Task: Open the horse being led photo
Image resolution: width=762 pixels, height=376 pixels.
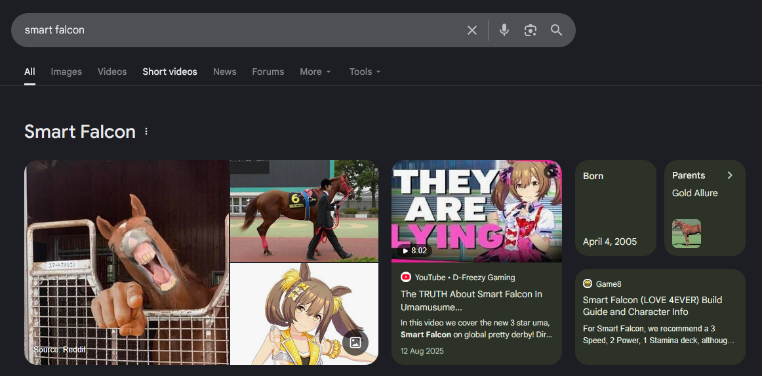Action: click(x=304, y=211)
